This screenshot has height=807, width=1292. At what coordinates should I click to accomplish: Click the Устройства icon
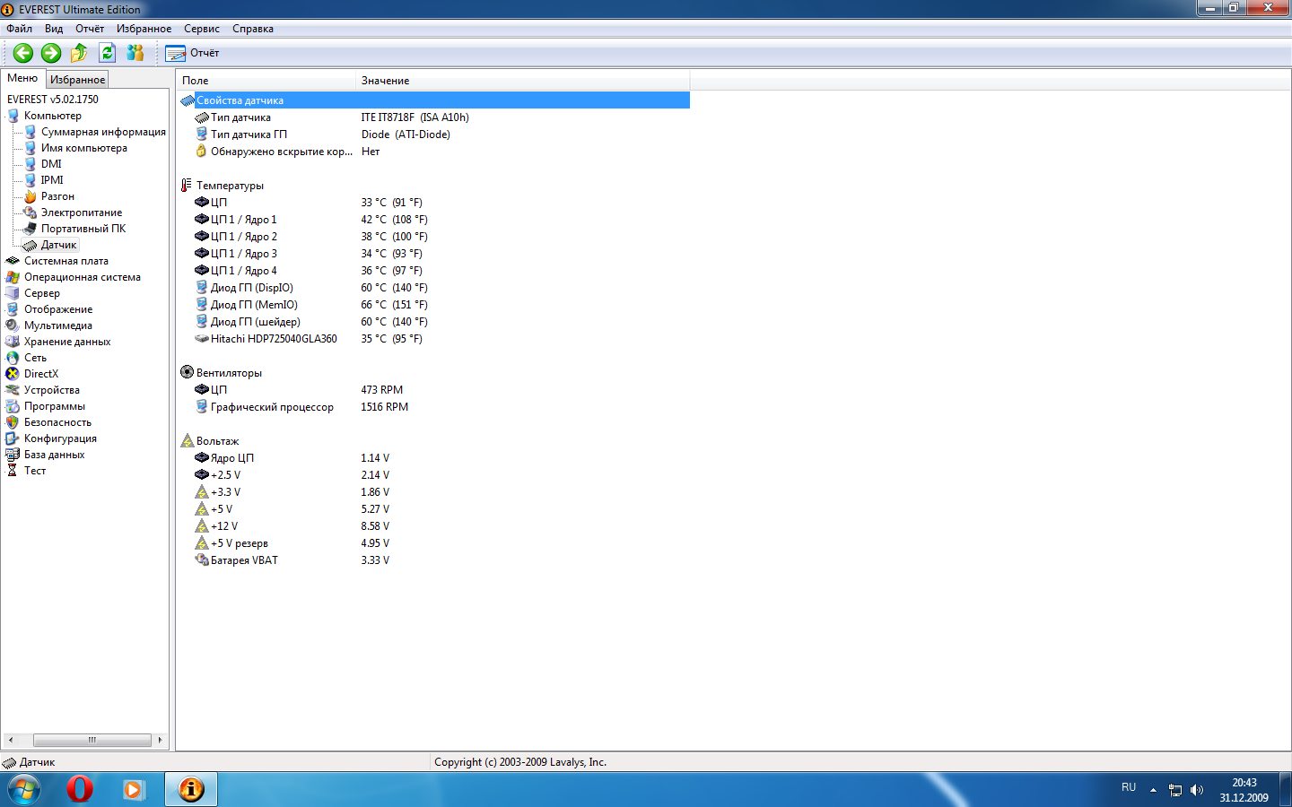coord(13,390)
